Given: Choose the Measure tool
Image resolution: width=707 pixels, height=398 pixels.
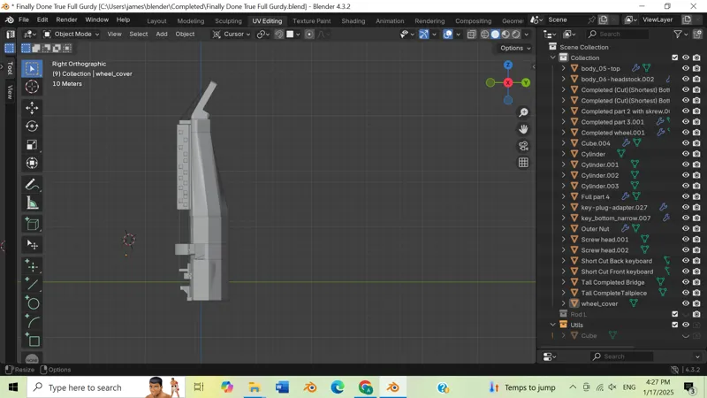Looking at the screenshot, I should pos(32,203).
